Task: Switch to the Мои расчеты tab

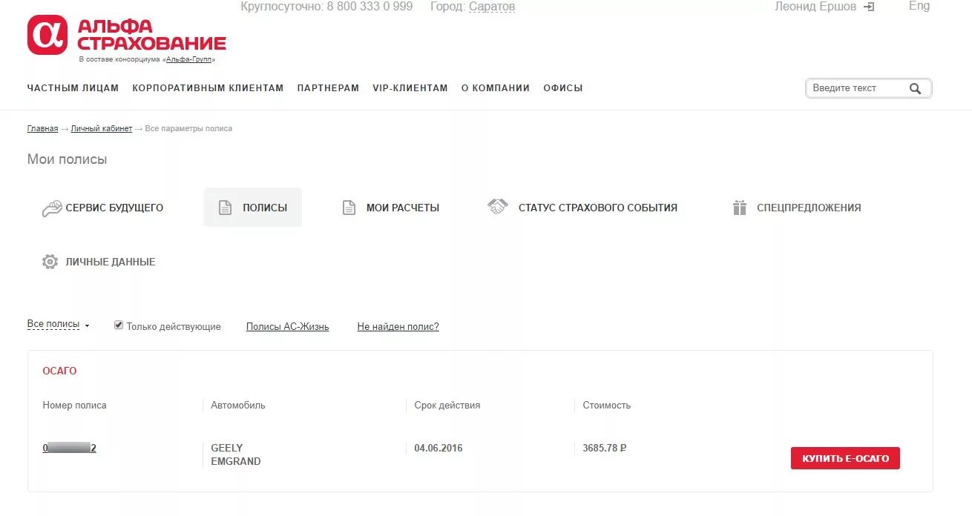Action: [391, 208]
